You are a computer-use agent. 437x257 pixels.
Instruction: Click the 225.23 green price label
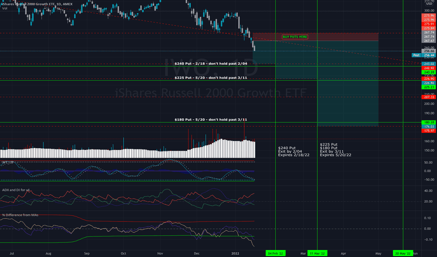[429, 87]
